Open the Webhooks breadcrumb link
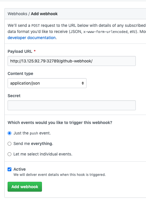Viewport: 146px width, 201px height. tap(17, 14)
